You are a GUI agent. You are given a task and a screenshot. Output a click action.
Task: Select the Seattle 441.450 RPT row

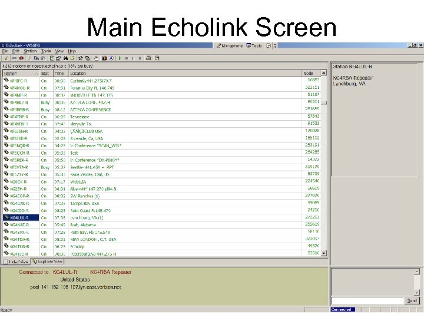coord(161,167)
